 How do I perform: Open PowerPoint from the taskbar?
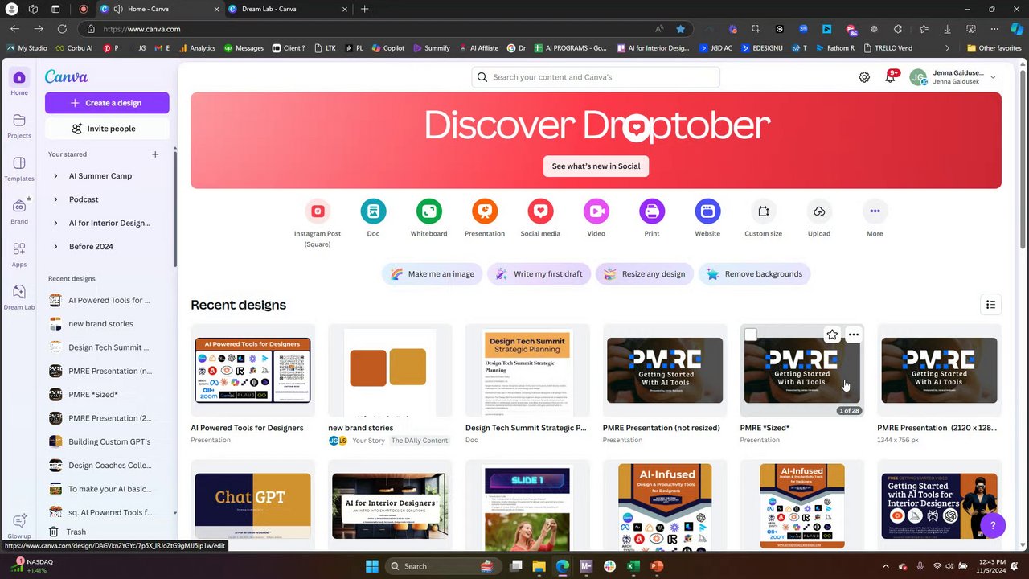point(656,566)
